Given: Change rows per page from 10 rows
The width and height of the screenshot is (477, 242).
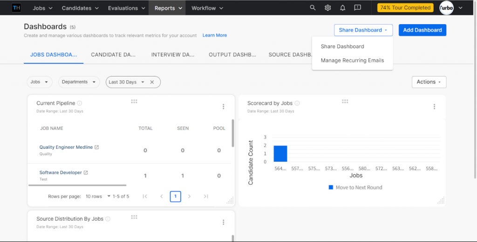Looking at the screenshot, I should (x=98, y=196).
